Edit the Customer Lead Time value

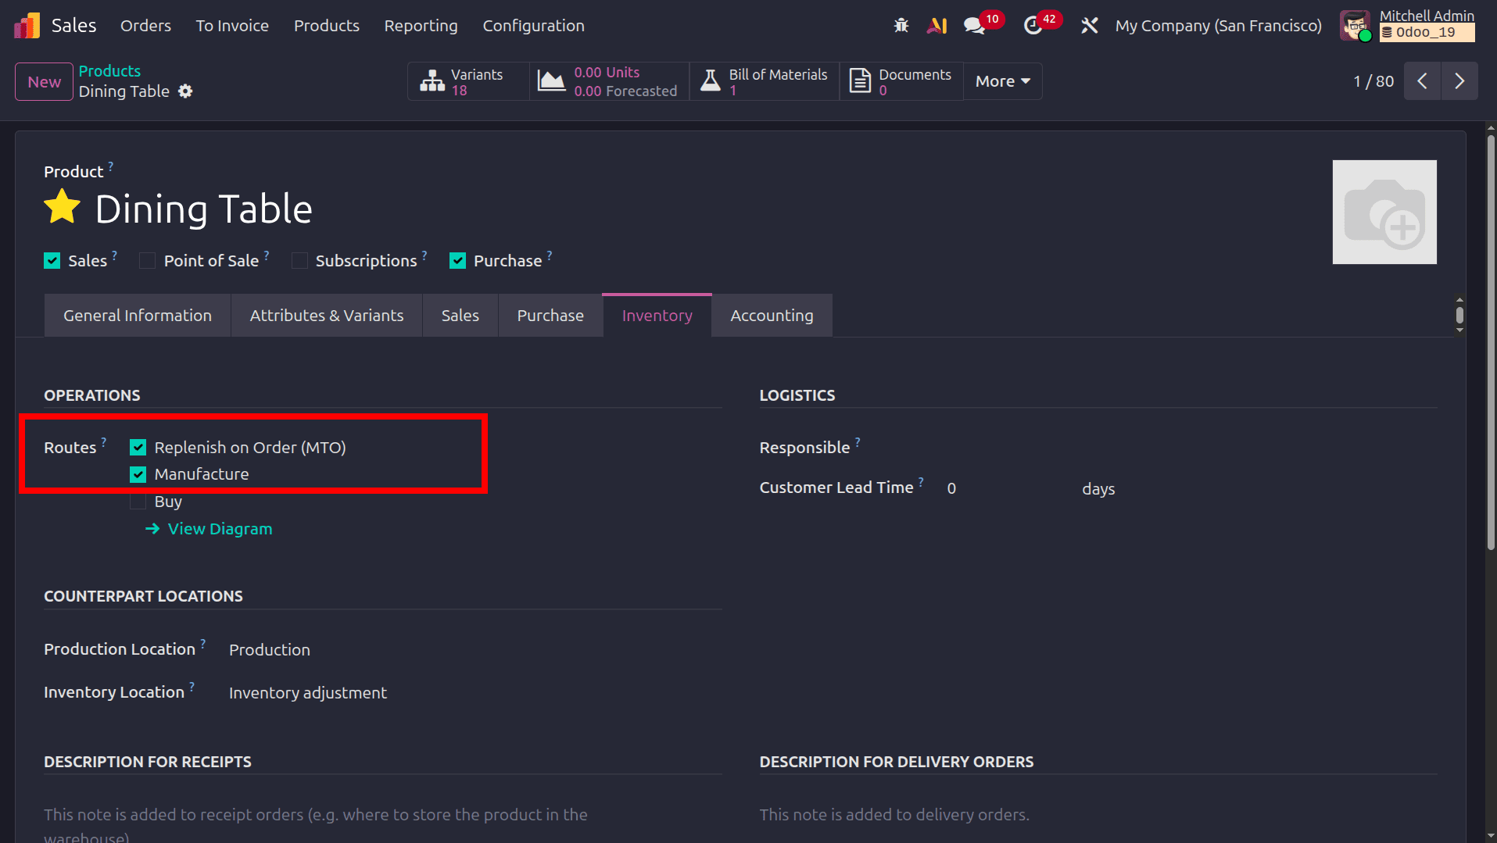pyautogui.click(x=1008, y=488)
